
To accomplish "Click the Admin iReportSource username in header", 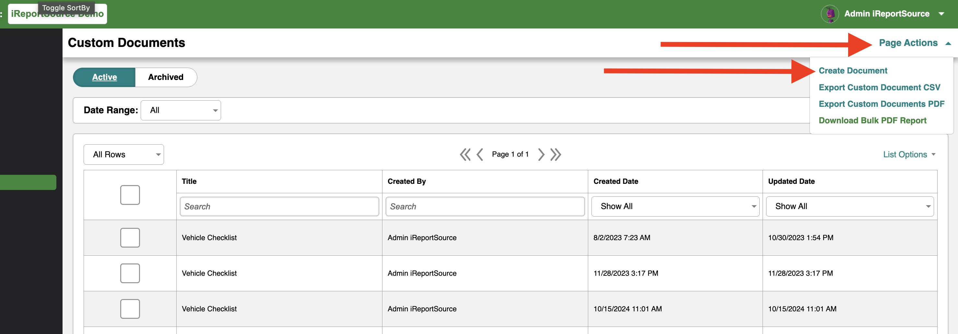I will click(x=886, y=14).
